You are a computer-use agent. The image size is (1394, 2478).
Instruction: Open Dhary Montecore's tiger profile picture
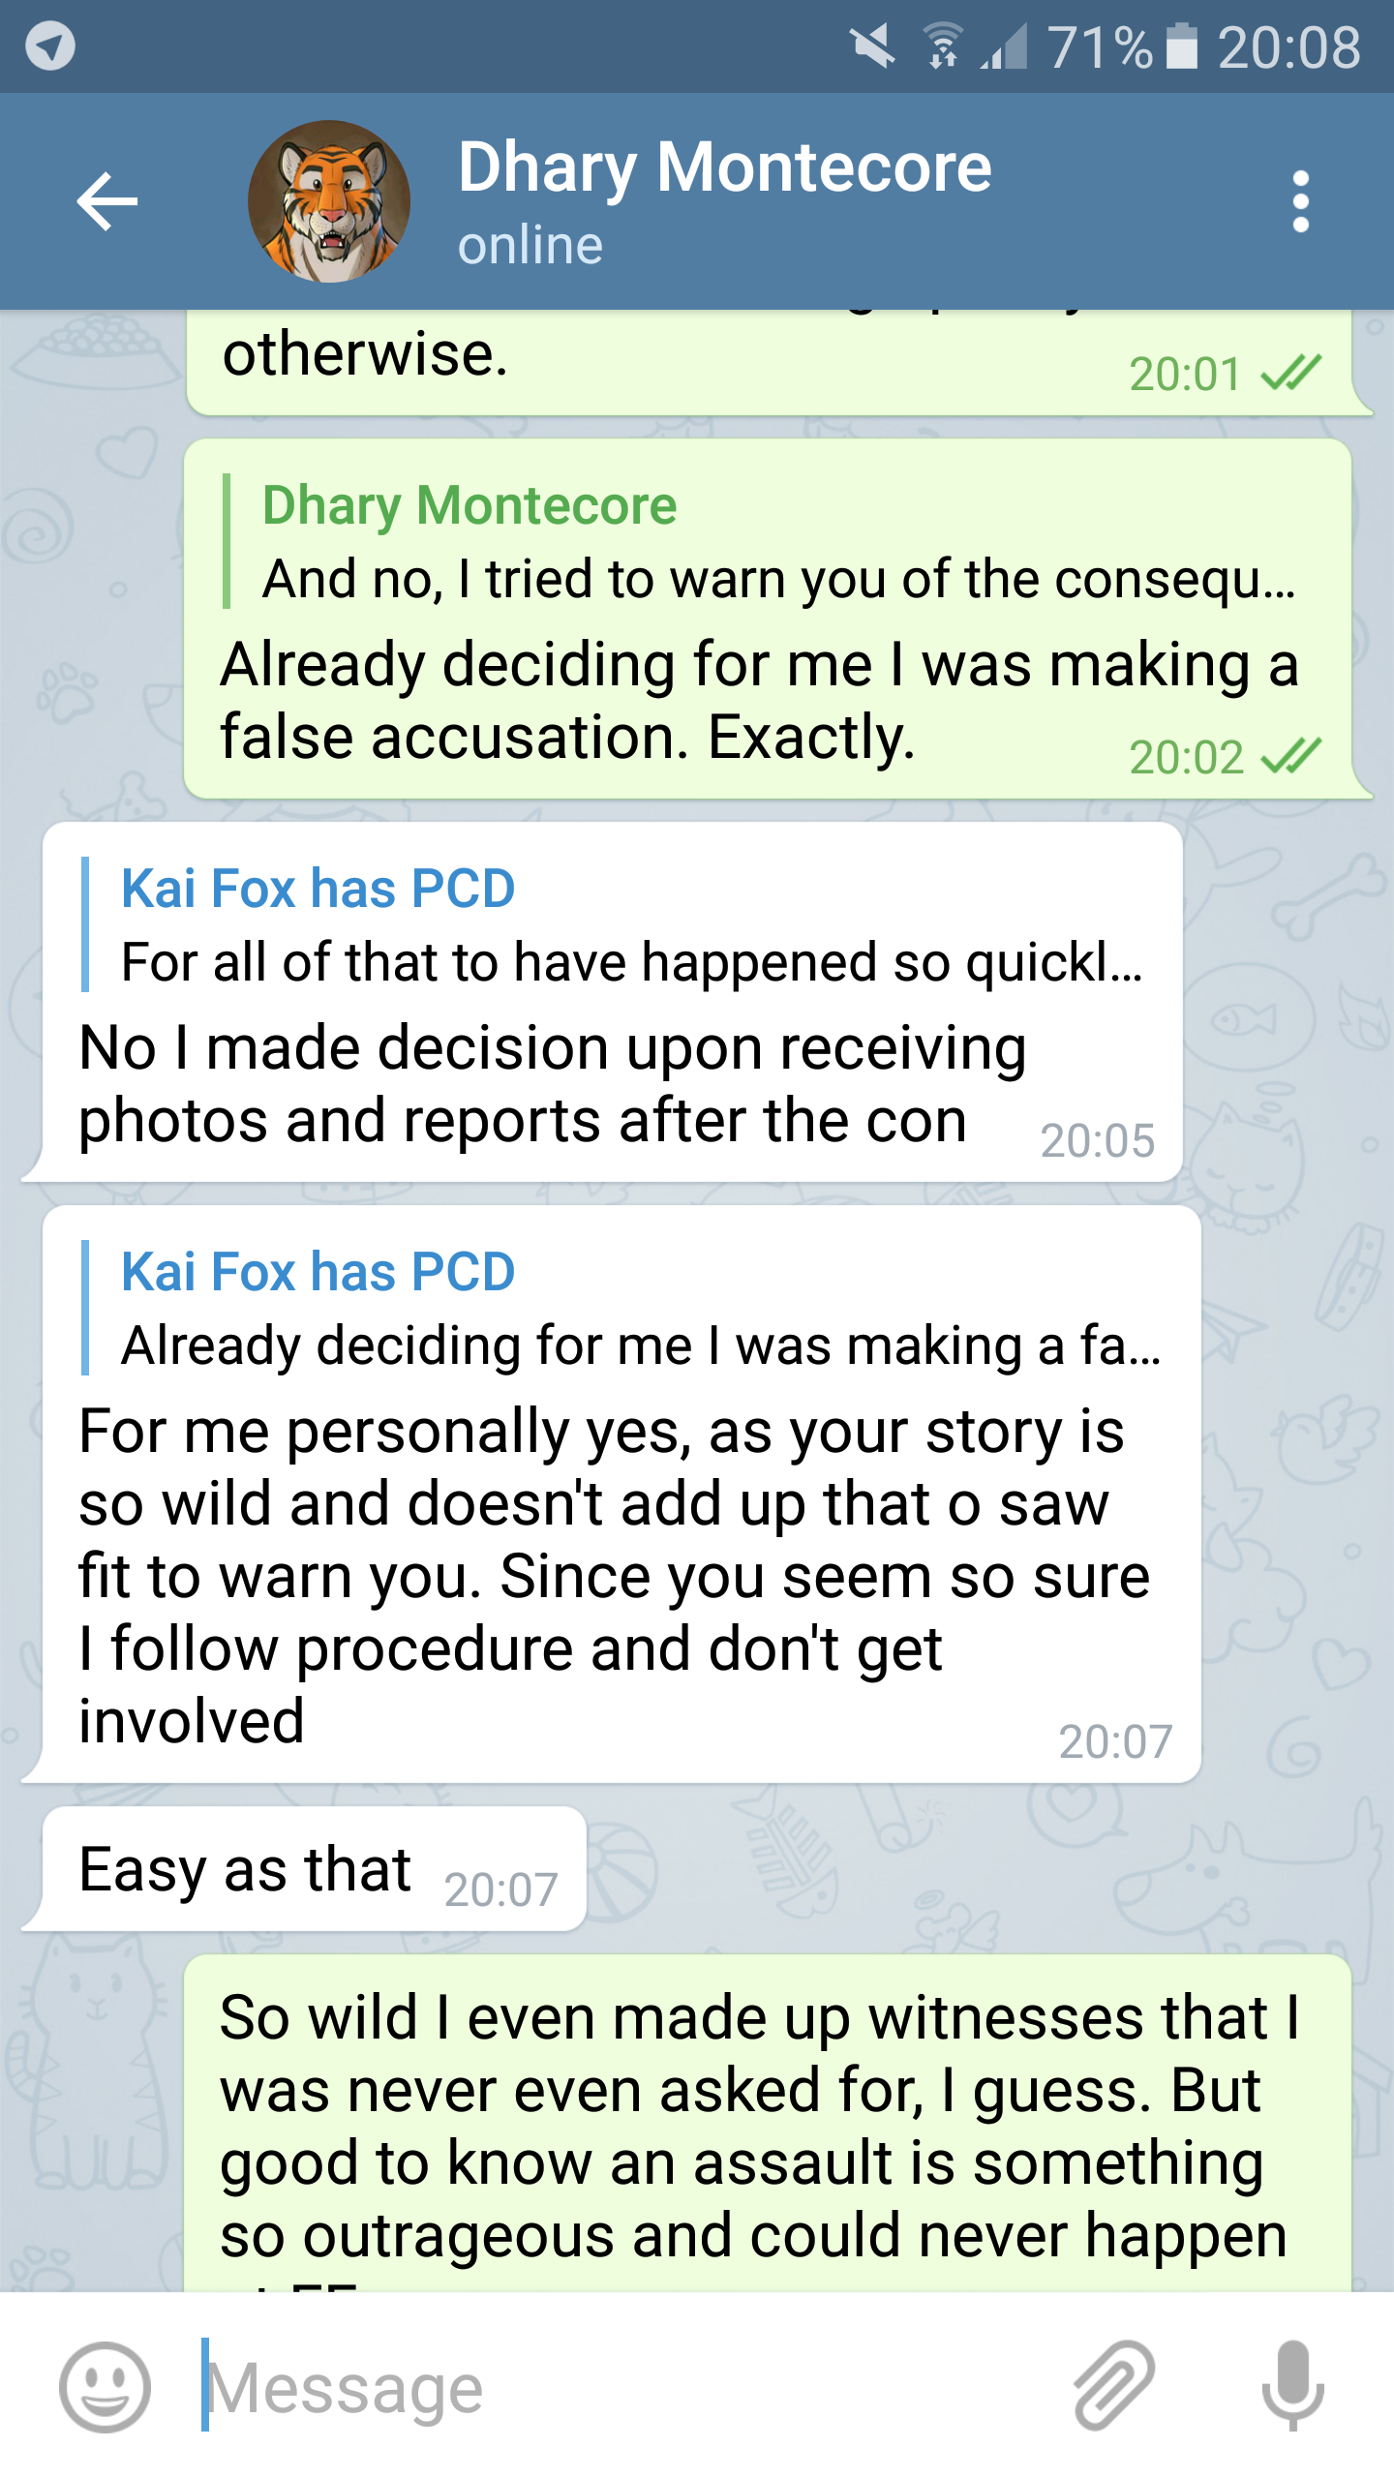tap(329, 201)
